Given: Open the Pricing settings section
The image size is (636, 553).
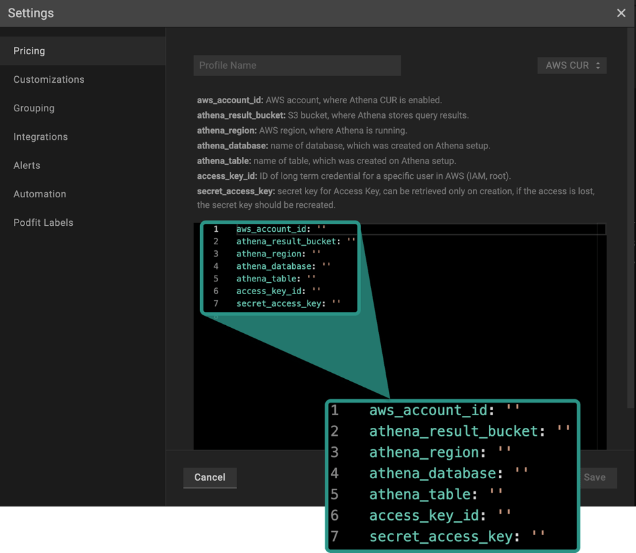Looking at the screenshot, I should [83, 51].
